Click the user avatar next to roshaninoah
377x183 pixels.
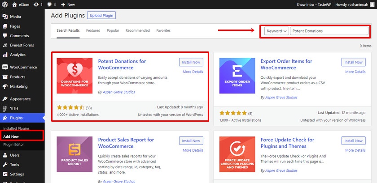372,4
